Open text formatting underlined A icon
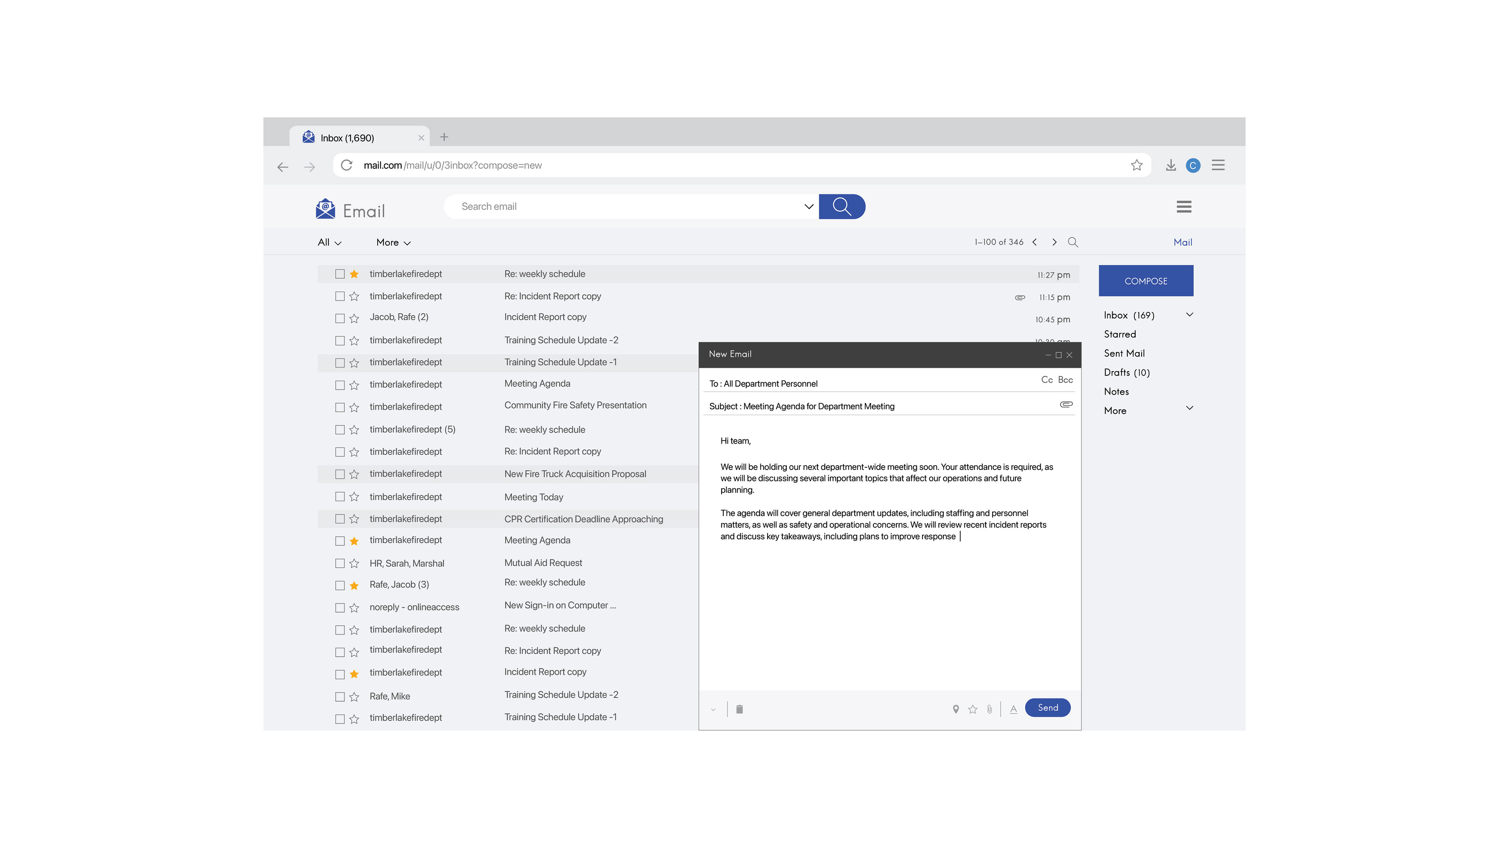 (x=1013, y=709)
